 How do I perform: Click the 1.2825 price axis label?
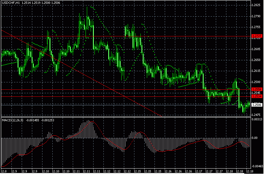[x=256, y=5]
